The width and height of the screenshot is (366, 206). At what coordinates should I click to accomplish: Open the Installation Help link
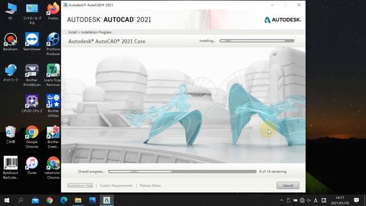coord(80,185)
